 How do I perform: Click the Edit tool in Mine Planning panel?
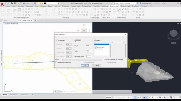point(119,11)
